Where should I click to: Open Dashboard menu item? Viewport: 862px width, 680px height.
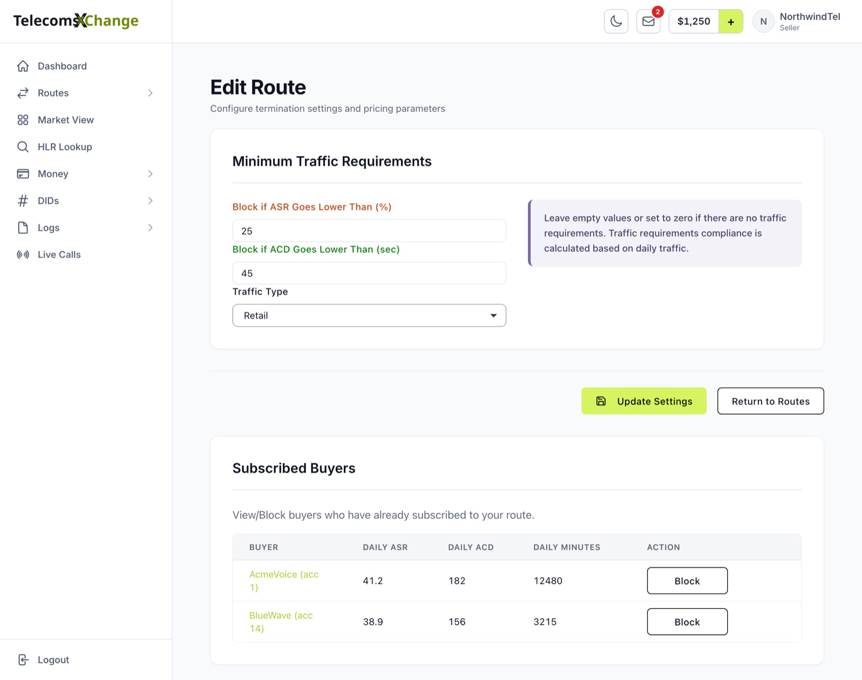click(62, 66)
